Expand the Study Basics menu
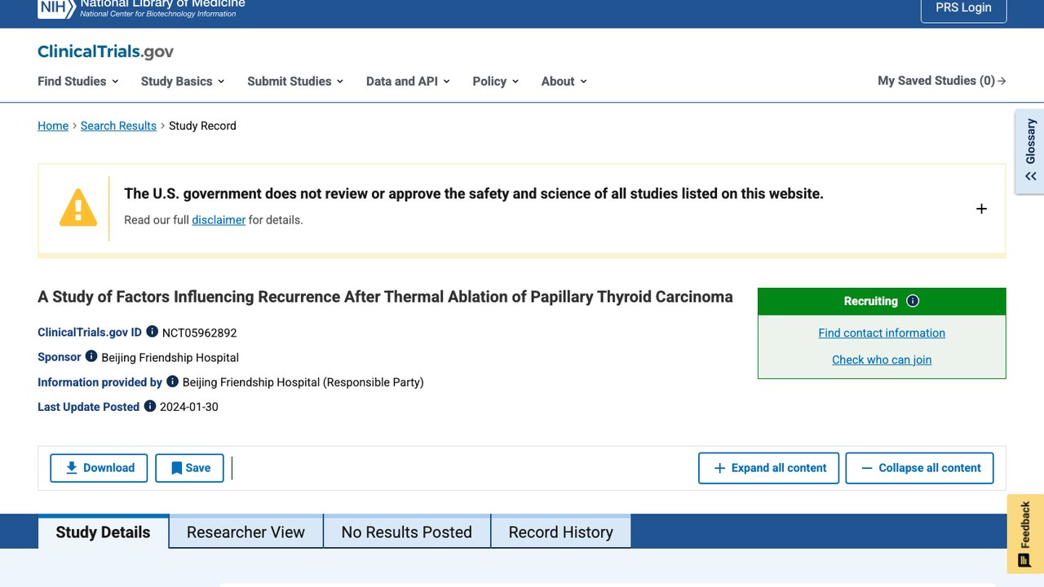1044x587 pixels. coord(183,81)
